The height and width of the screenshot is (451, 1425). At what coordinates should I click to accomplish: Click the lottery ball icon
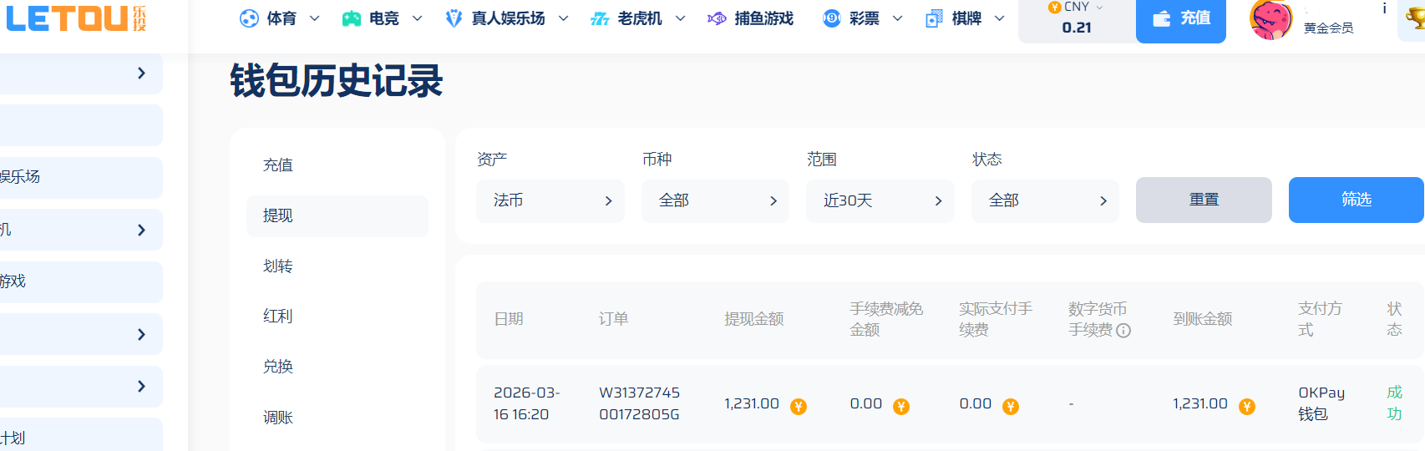831,18
